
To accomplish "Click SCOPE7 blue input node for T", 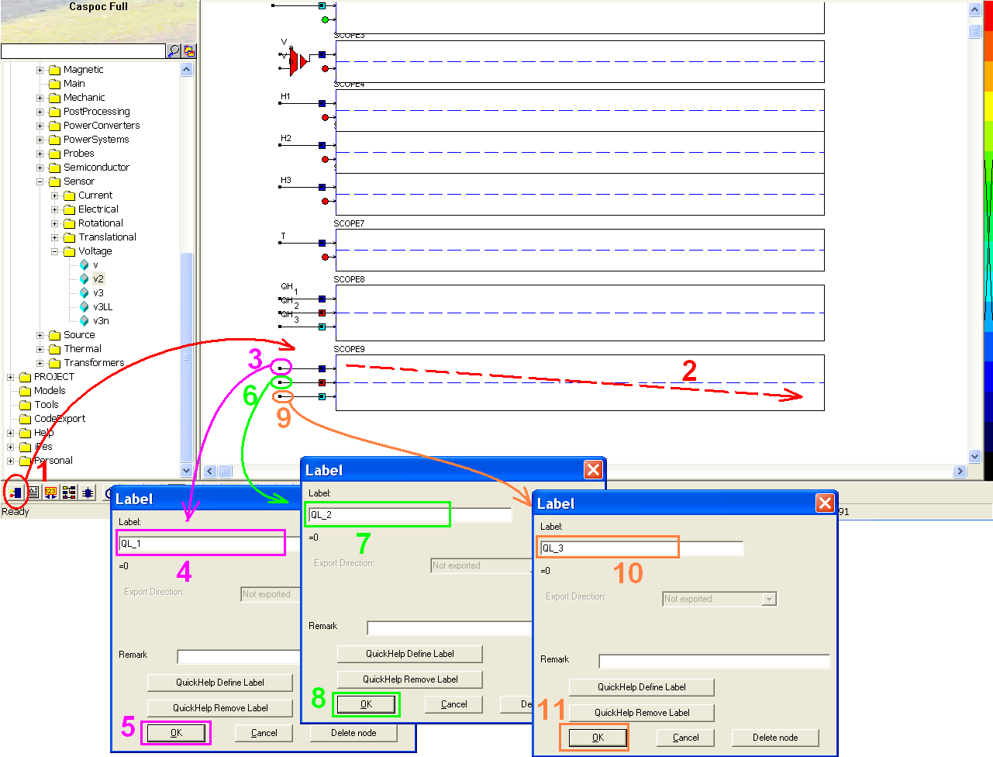I will [322, 243].
